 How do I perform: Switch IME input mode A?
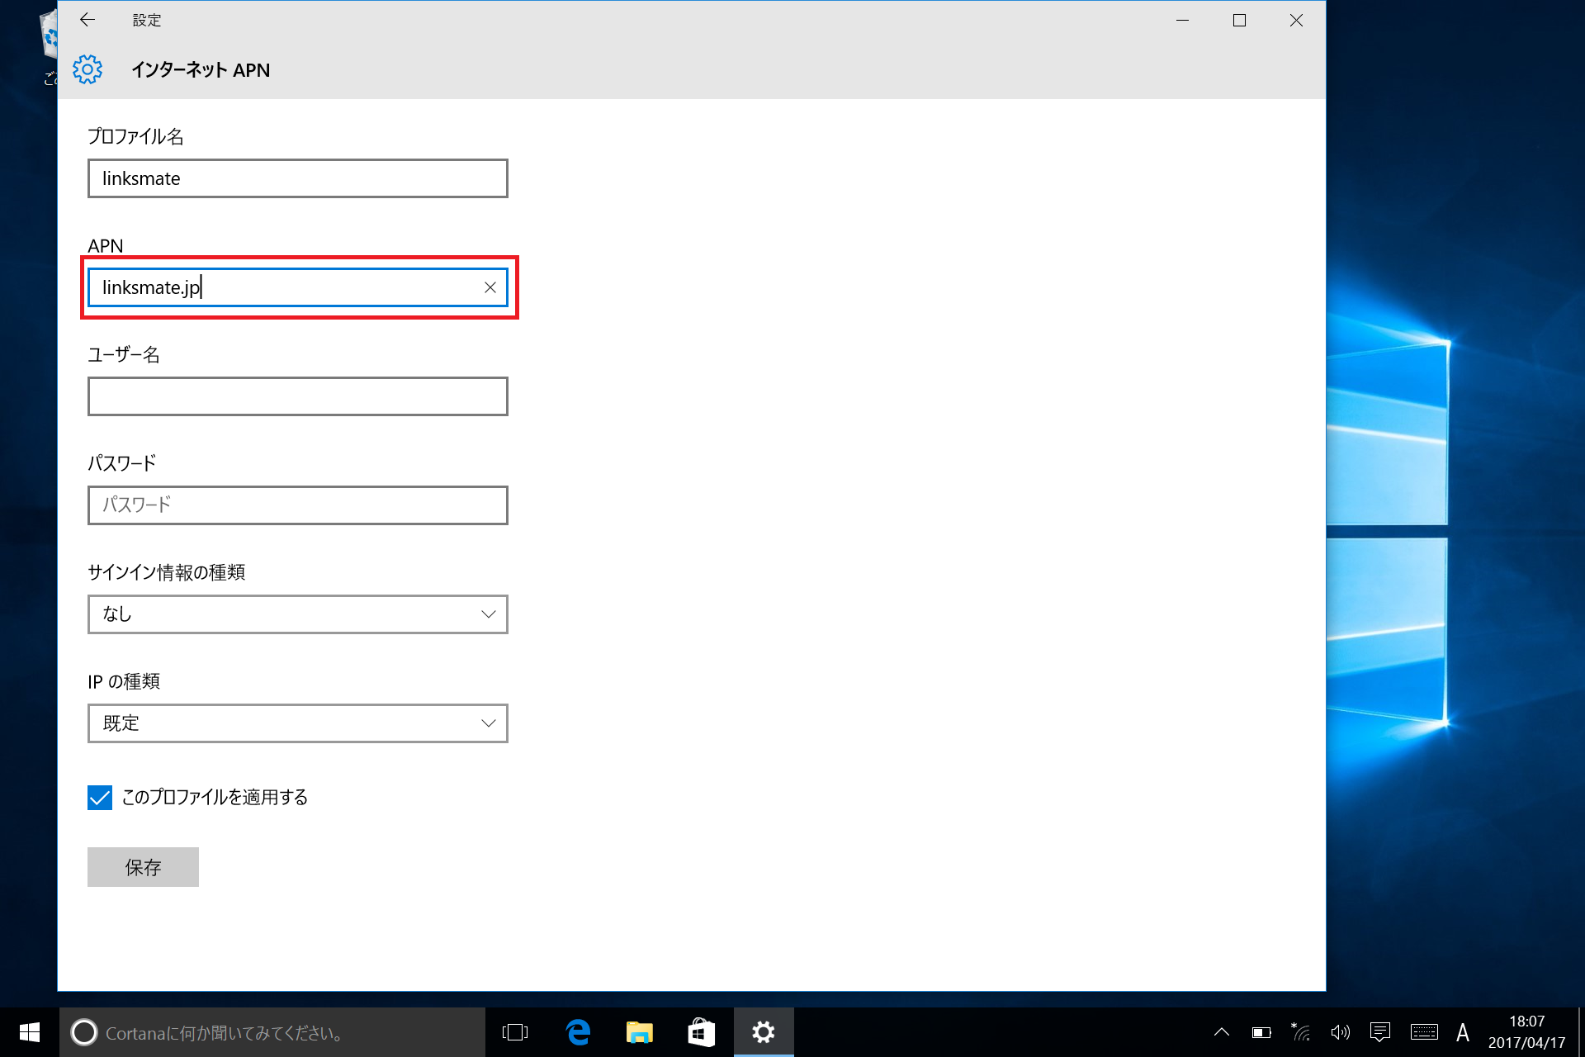click(1463, 1032)
